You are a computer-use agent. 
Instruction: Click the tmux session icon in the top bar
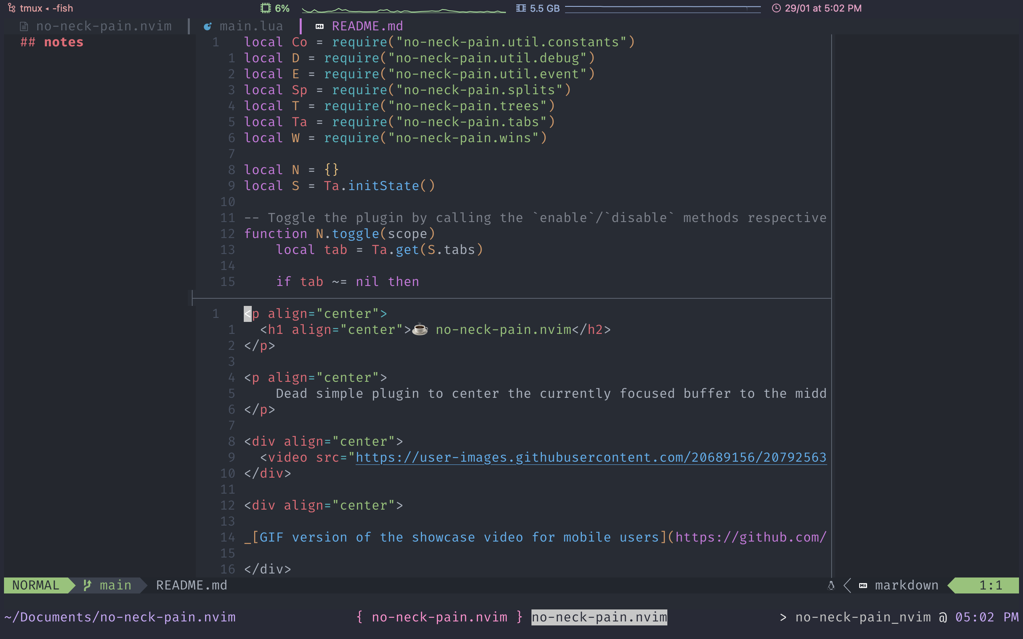(12, 8)
